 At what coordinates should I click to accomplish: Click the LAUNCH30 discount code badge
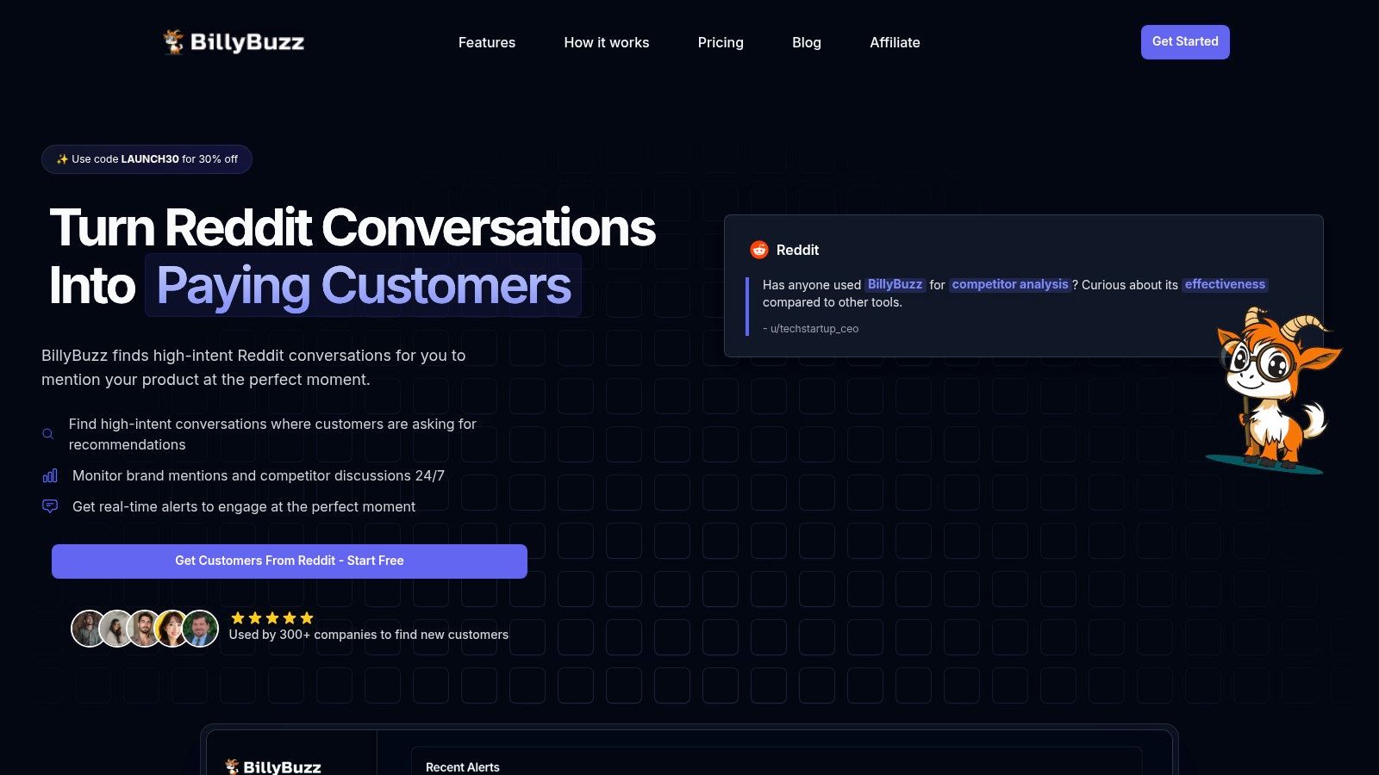click(x=147, y=159)
